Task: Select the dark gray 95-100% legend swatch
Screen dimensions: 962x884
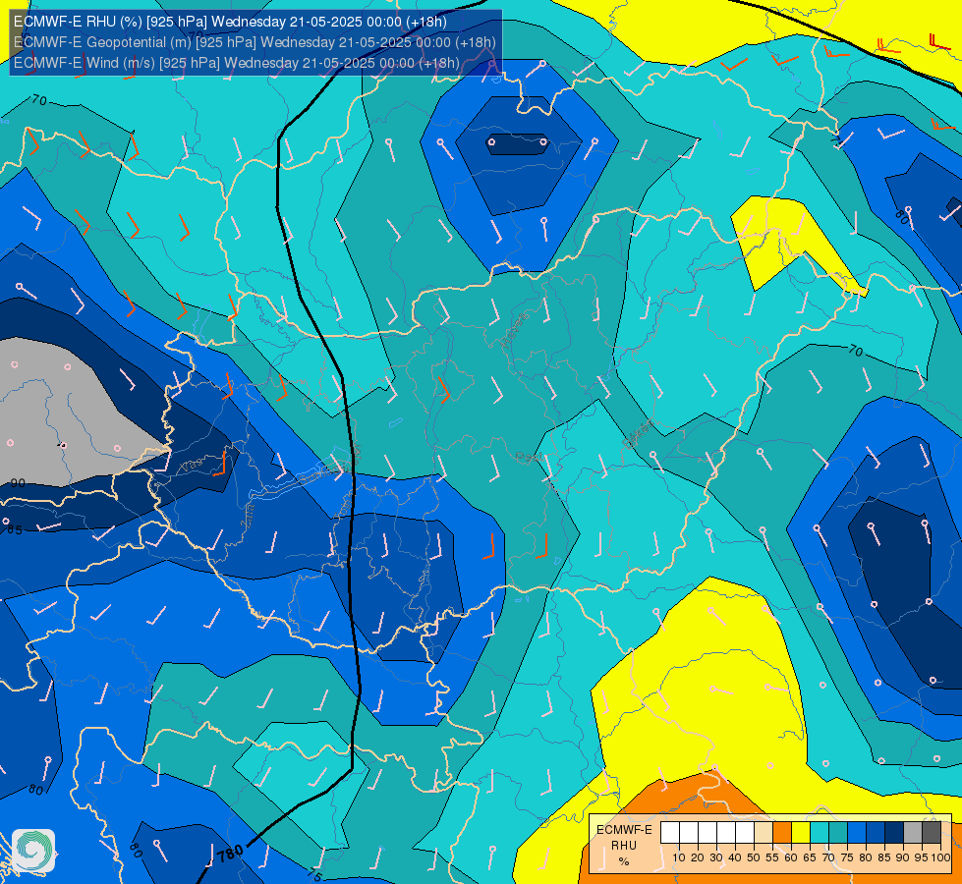Action: [932, 833]
